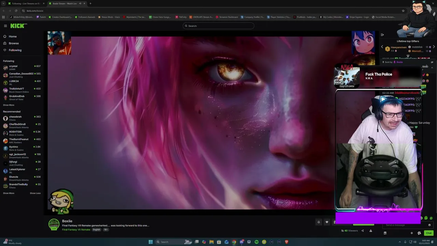
Task: Open chat identity badge icon
Action: pos(419,233)
